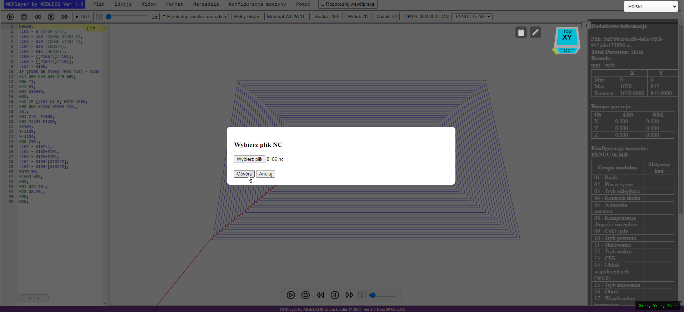Toggle 'Siatka: OFF' grid button

pyautogui.click(x=327, y=17)
